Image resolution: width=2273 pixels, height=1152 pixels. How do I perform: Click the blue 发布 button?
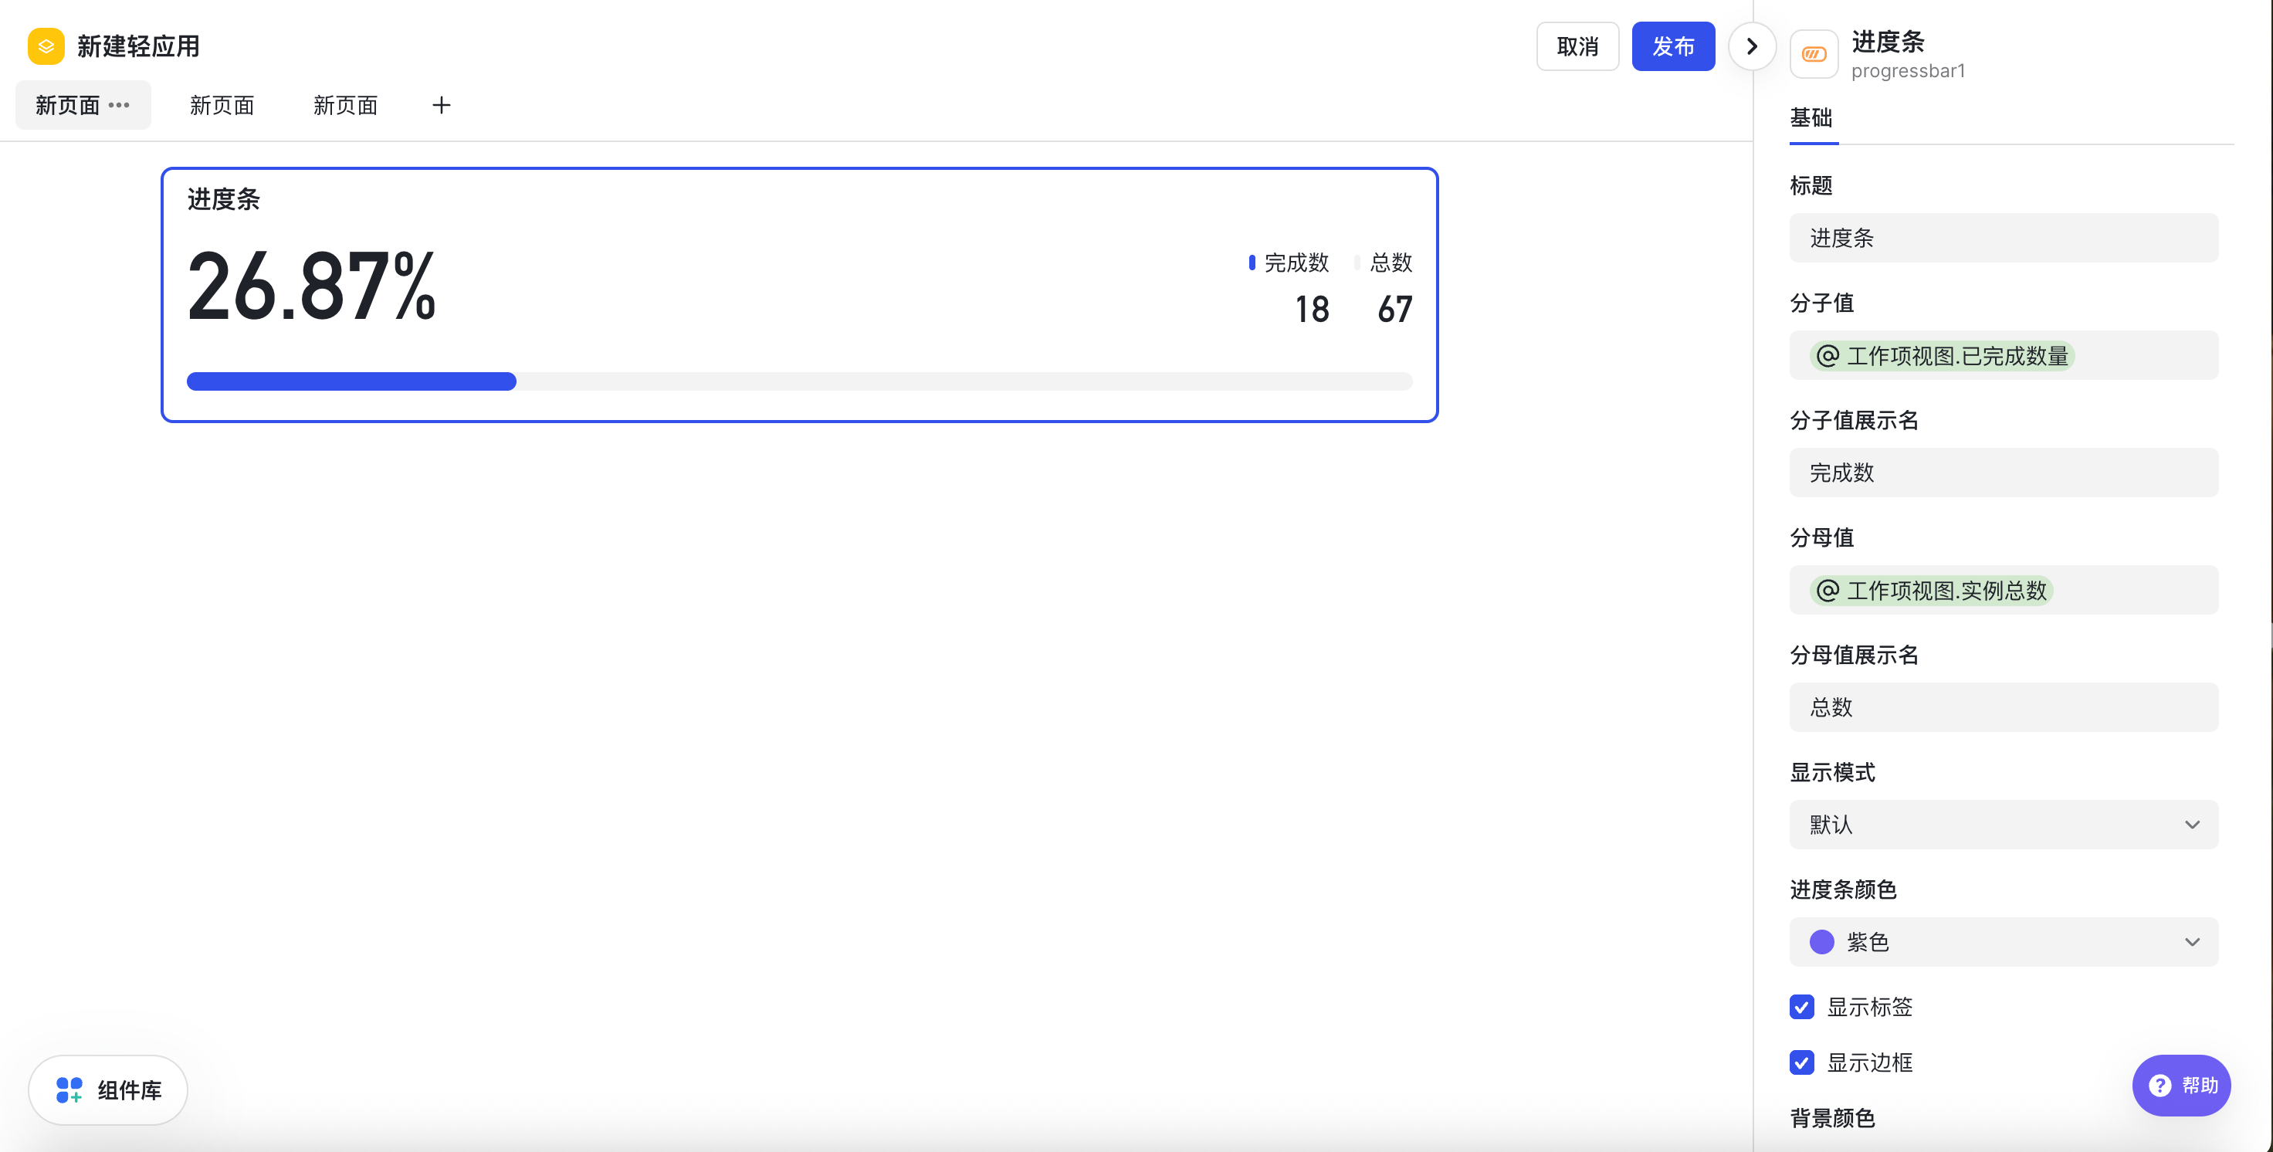(1673, 46)
